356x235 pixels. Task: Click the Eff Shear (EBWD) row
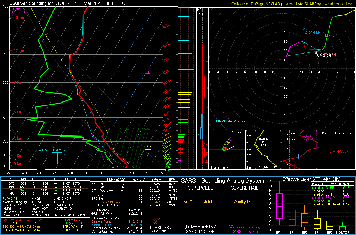tap(134, 205)
